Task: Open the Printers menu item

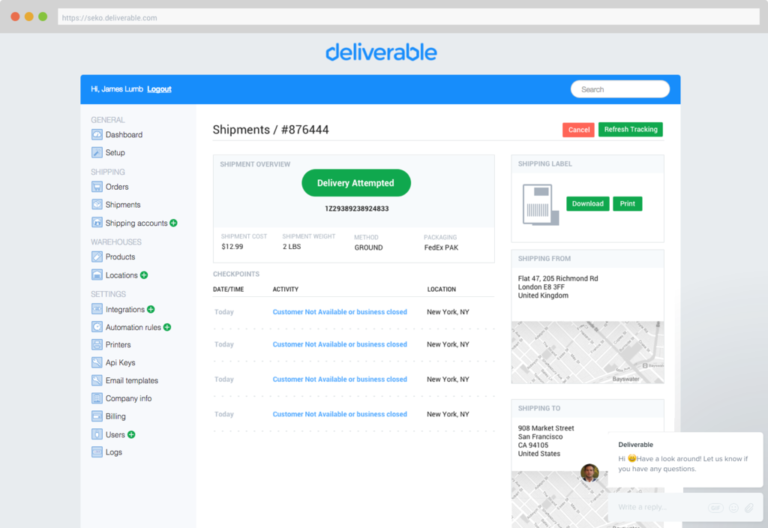Action: pos(118,345)
